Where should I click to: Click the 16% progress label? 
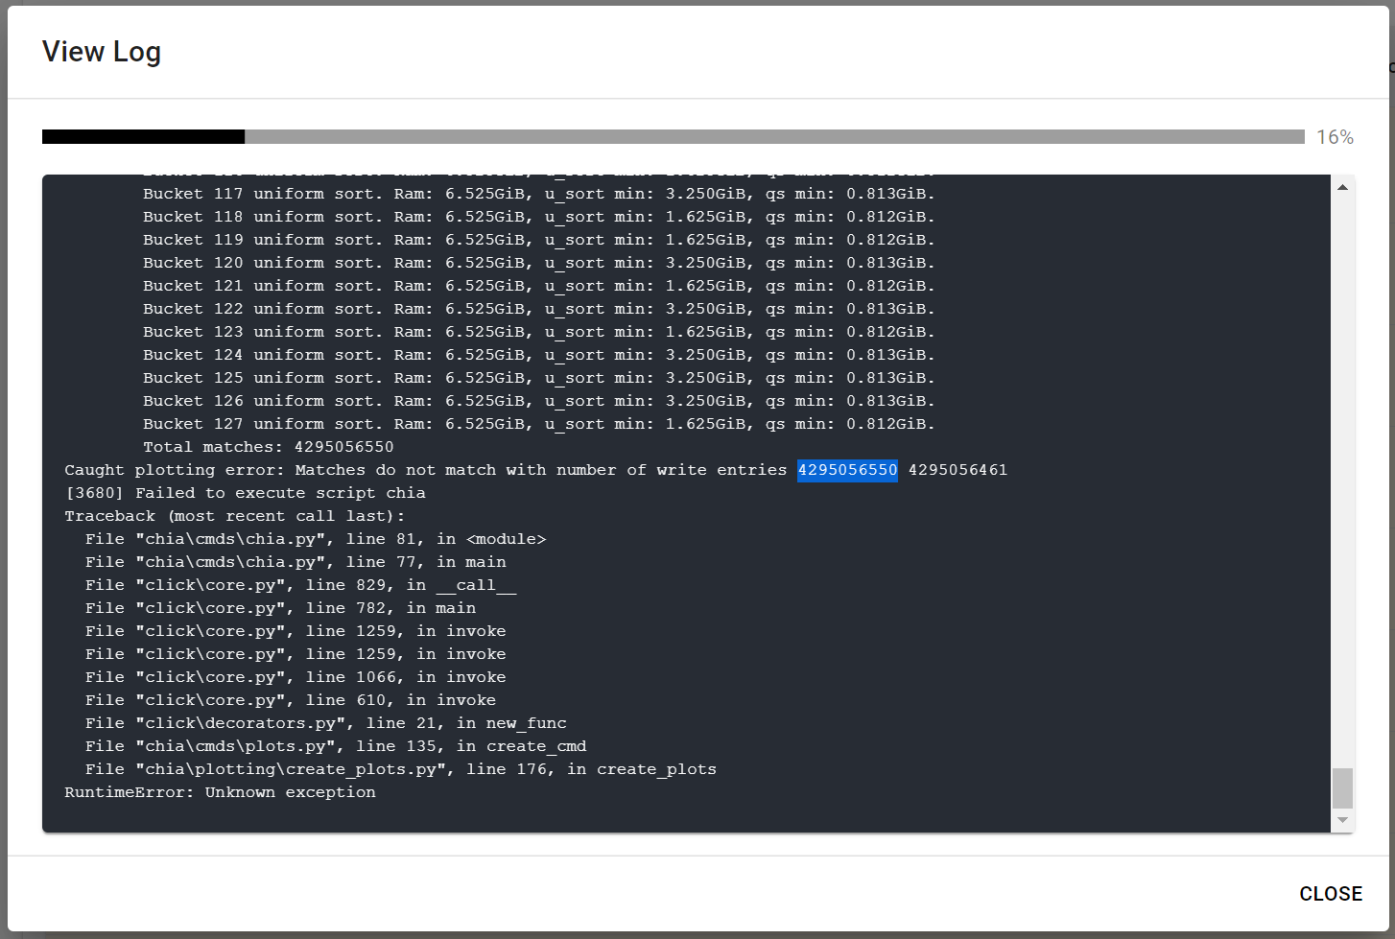click(x=1335, y=137)
